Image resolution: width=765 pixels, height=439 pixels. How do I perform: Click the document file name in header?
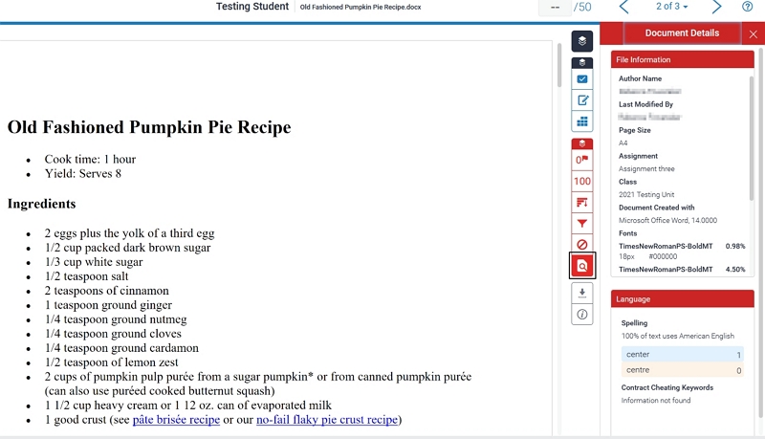click(361, 7)
